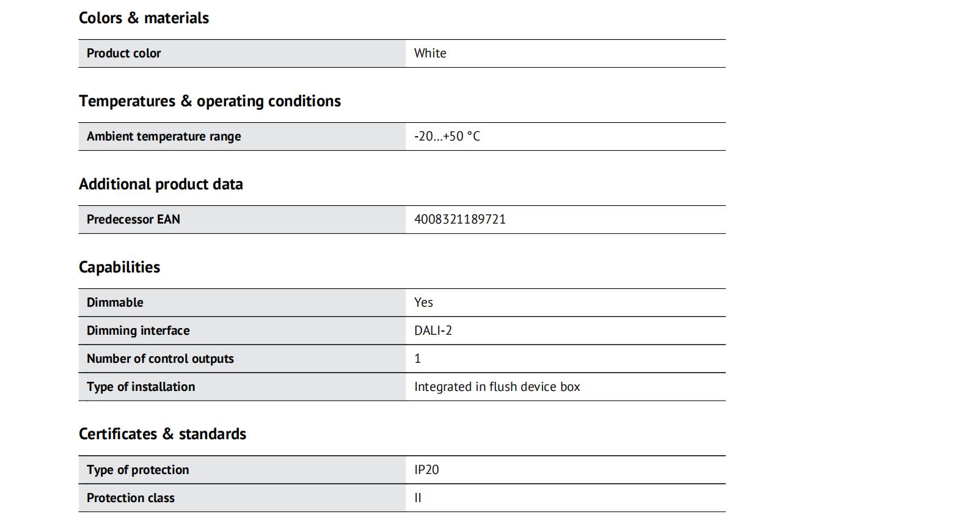This screenshot has height=529, width=961.
Task: Click the Type of installation label
Action: (x=141, y=387)
